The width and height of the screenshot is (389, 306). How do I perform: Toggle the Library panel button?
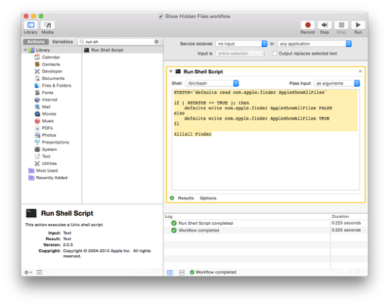[30, 25]
